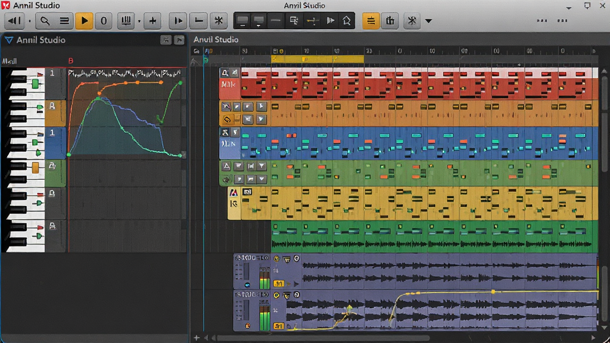Screen dimensions: 610x343
Task: Click the double-triangle icon in dark group
Action: (x=330, y=21)
